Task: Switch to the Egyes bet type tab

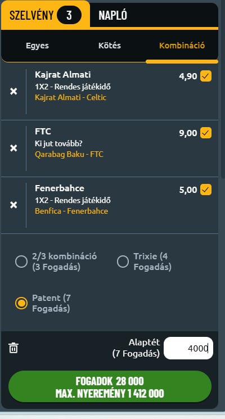Action: pos(38,46)
